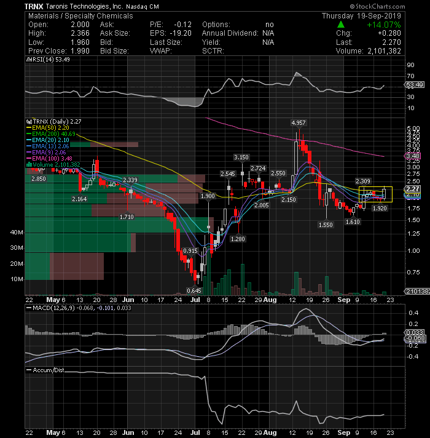Click the 2.150 price label

(x=289, y=200)
